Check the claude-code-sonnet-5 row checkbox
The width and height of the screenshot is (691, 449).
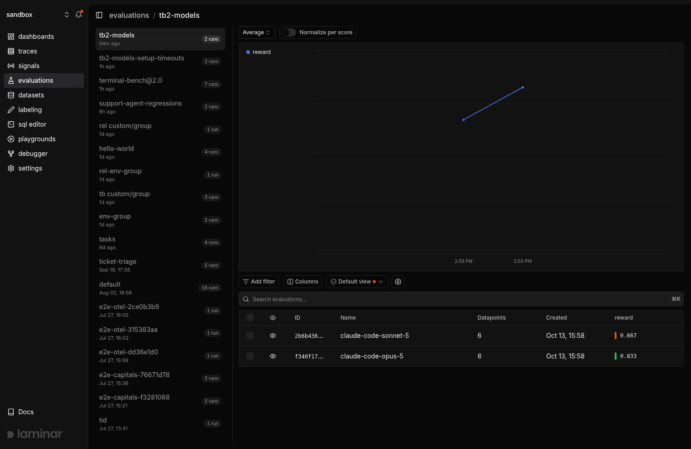point(250,336)
